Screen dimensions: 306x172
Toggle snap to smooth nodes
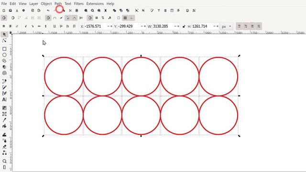click(75, 18)
